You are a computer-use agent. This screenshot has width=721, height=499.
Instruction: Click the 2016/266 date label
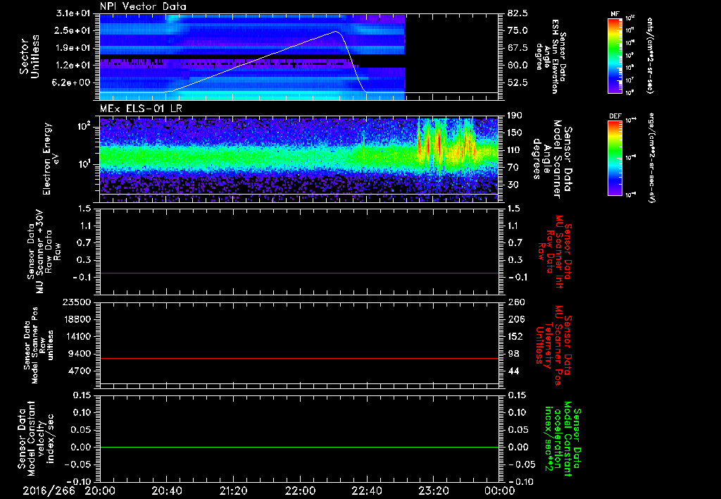(49, 491)
